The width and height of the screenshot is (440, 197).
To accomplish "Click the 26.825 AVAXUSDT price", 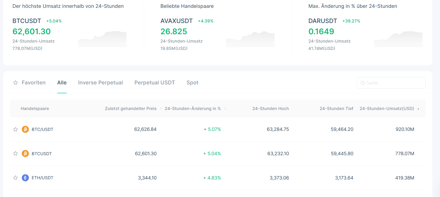I will tap(174, 31).
